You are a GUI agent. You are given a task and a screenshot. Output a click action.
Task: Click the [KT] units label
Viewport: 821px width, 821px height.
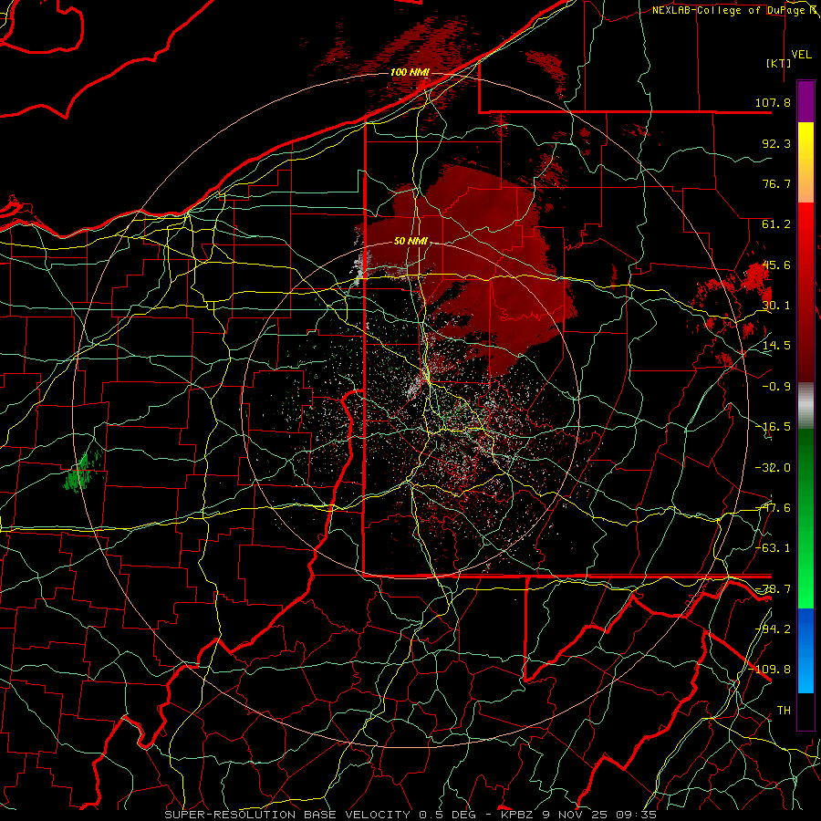(779, 63)
